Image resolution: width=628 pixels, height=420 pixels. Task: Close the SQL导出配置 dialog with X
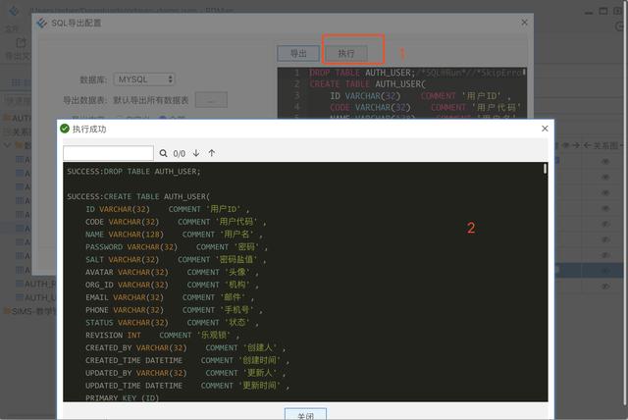(525, 23)
